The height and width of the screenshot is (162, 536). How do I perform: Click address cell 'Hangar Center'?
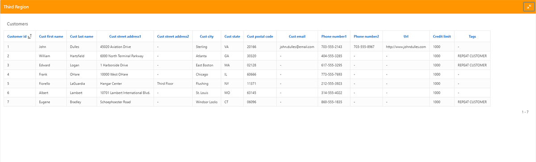click(111, 83)
